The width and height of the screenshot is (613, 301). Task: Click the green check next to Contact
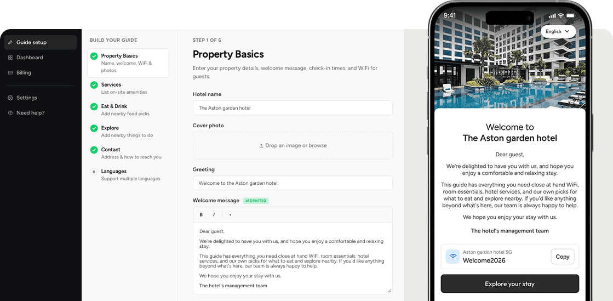tap(94, 150)
